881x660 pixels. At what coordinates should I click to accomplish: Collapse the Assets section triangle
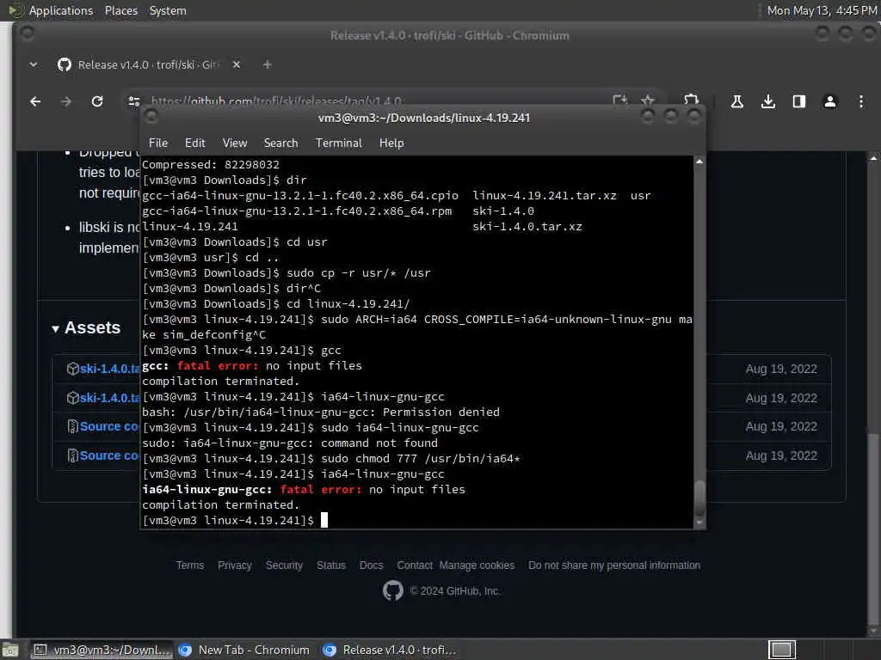point(56,329)
